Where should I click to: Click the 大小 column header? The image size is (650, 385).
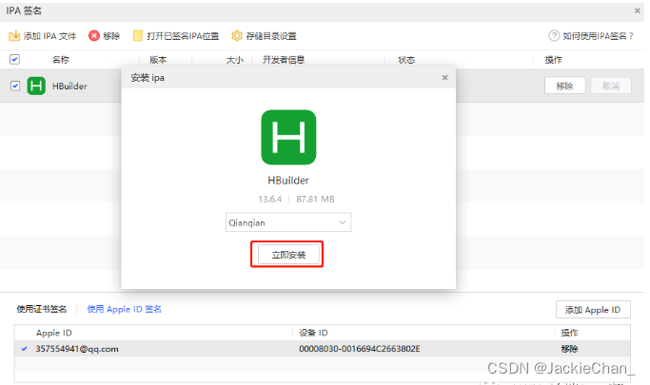pos(235,60)
